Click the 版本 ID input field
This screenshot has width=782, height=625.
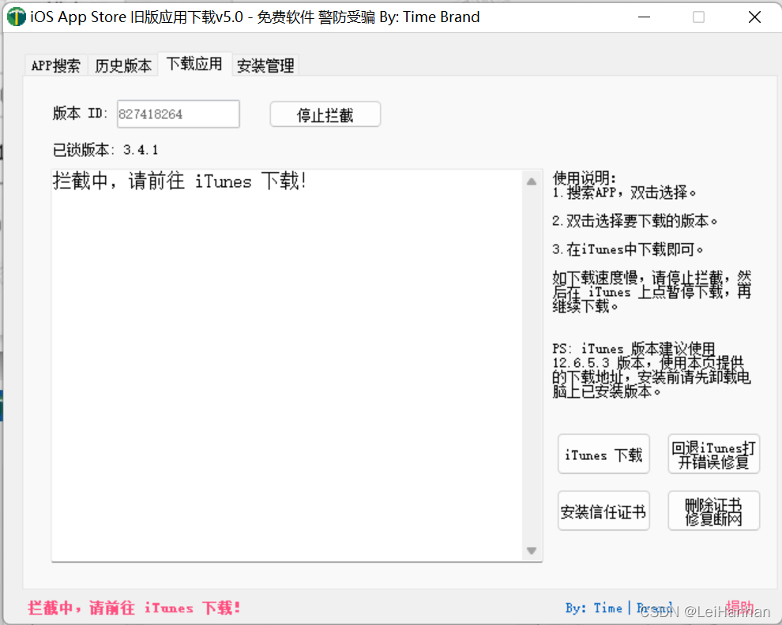click(x=178, y=114)
